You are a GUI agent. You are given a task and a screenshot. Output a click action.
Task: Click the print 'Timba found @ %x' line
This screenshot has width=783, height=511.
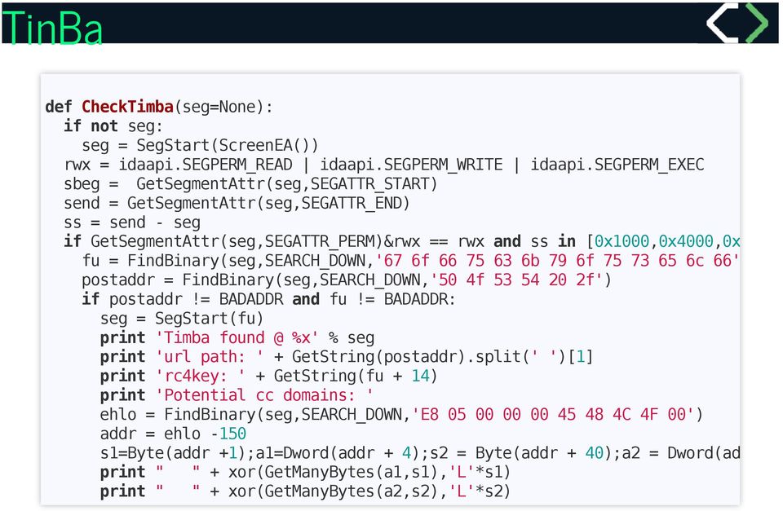coord(237,338)
